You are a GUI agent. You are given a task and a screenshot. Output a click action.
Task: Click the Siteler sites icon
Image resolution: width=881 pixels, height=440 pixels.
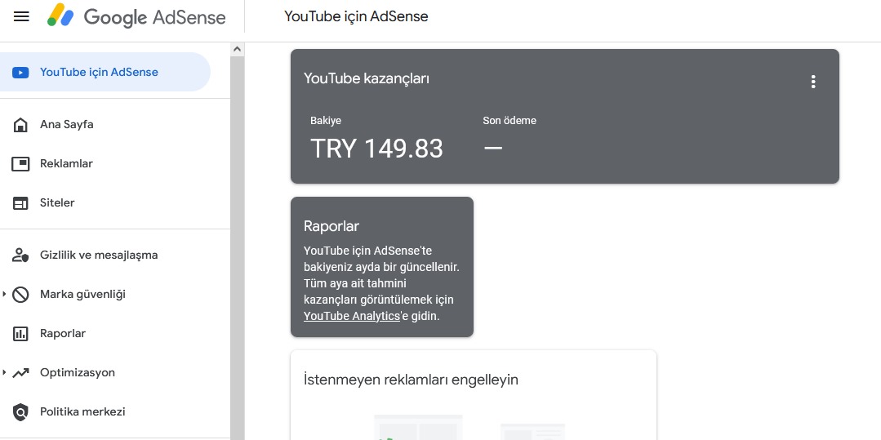coord(20,203)
